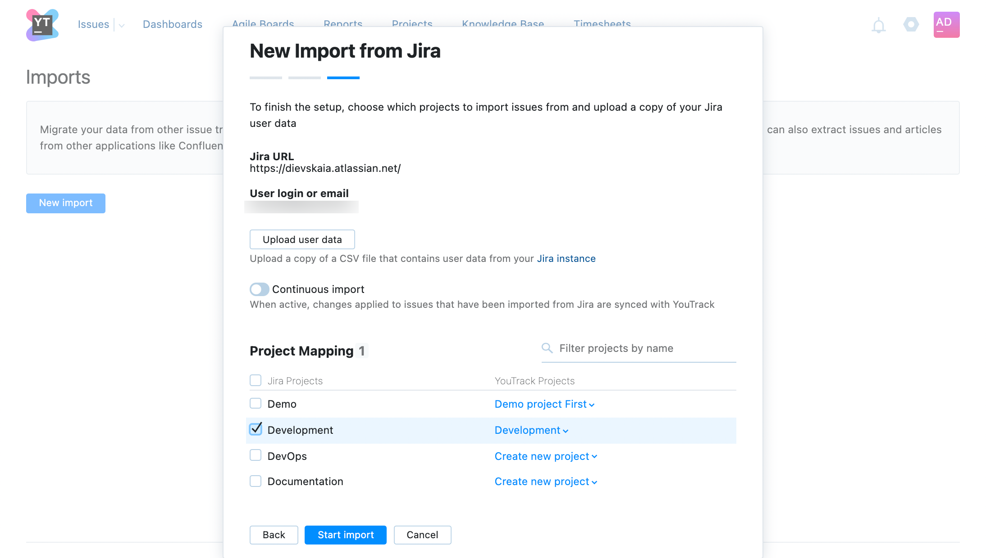986x558 pixels.
Task: Check the select-all Jira Projects checkbox
Action: [x=256, y=380]
